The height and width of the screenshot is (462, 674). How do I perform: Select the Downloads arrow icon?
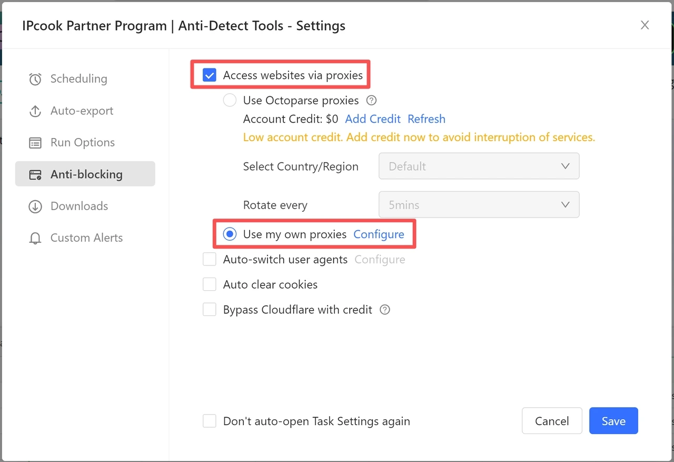click(x=35, y=206)
